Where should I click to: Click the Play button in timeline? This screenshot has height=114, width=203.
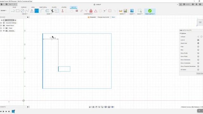point(3,111)
